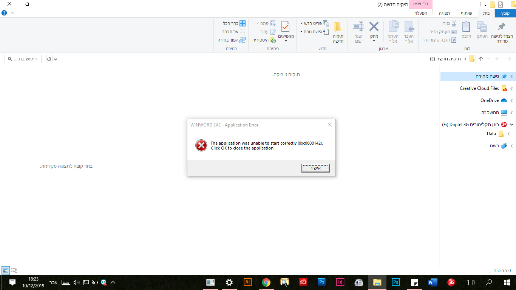516x290 pixels.
Task: Click the אישור (OK) button in the error dialog
Action: pos(315,168)
